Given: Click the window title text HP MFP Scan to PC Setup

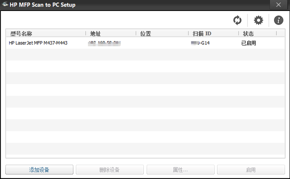Looking at the screenshot, I should pyautogui.click(x=42, y=5).
